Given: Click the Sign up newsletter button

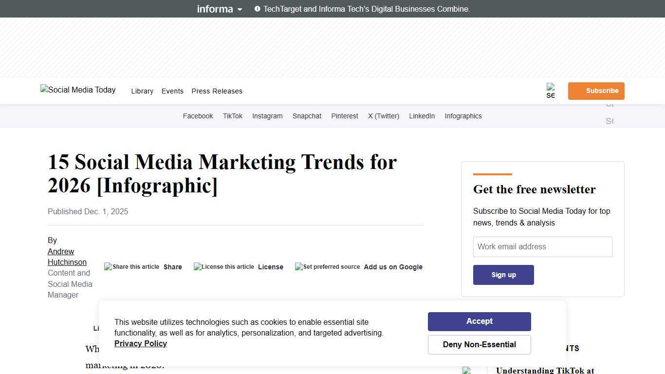Looking at the screenshot, I should pos(503,275).
